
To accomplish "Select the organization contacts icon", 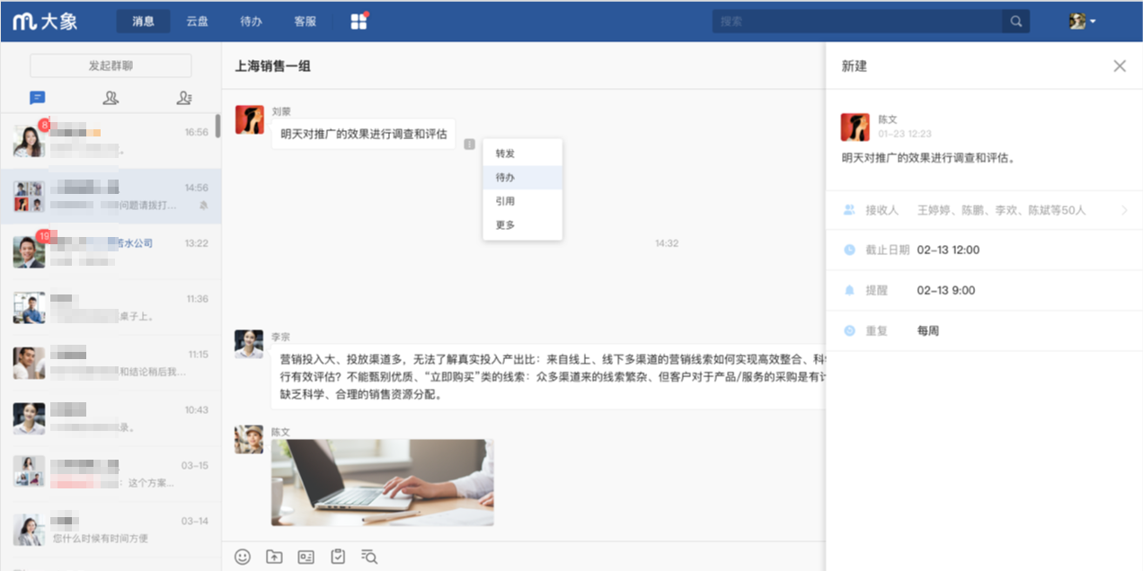I will pyautogui.click(x=184, y=98).
